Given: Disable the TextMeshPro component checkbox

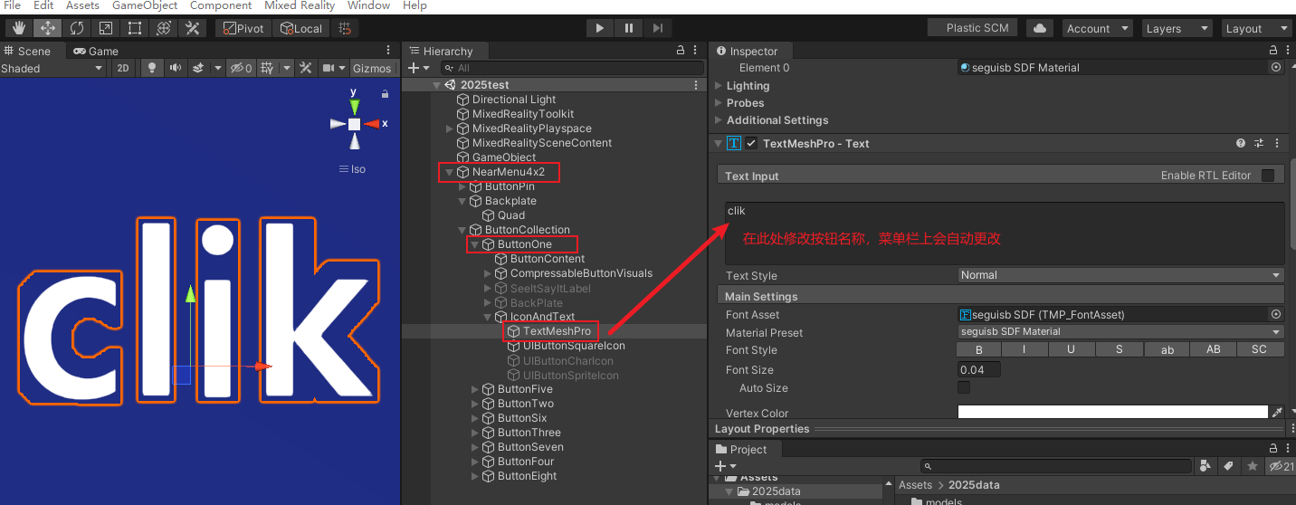Looking at the screenshot, I should (751, 143).
